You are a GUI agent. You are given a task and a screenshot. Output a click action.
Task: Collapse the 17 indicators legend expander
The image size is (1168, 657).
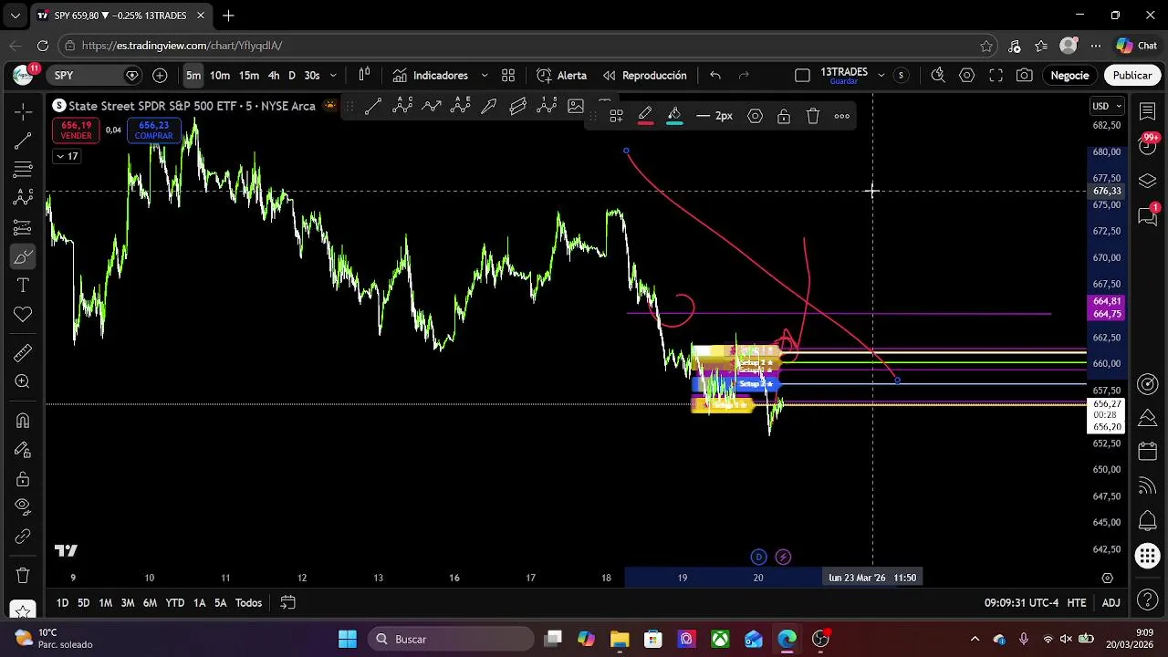(68, 156)
